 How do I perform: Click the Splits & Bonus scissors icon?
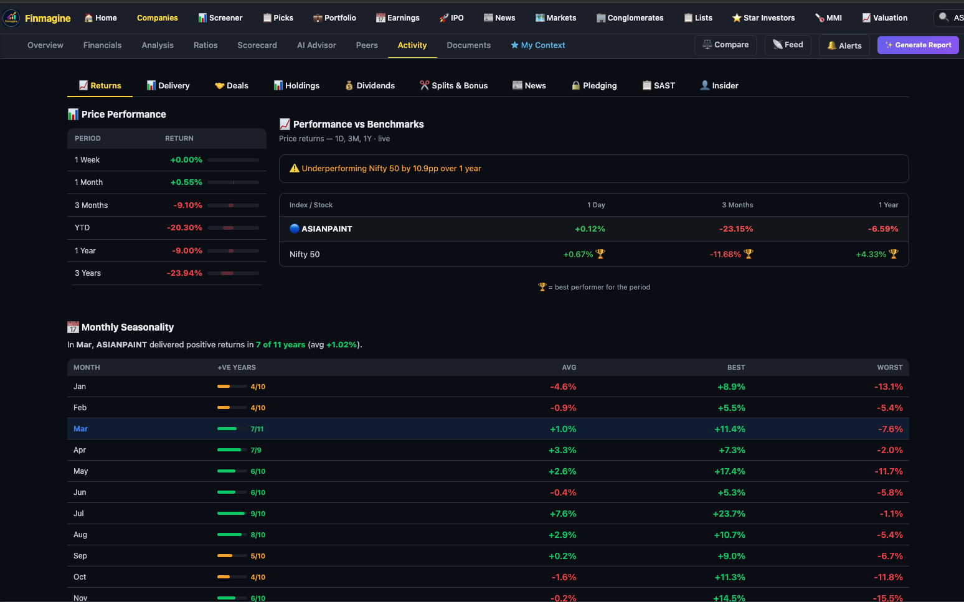tap(425, 85)
